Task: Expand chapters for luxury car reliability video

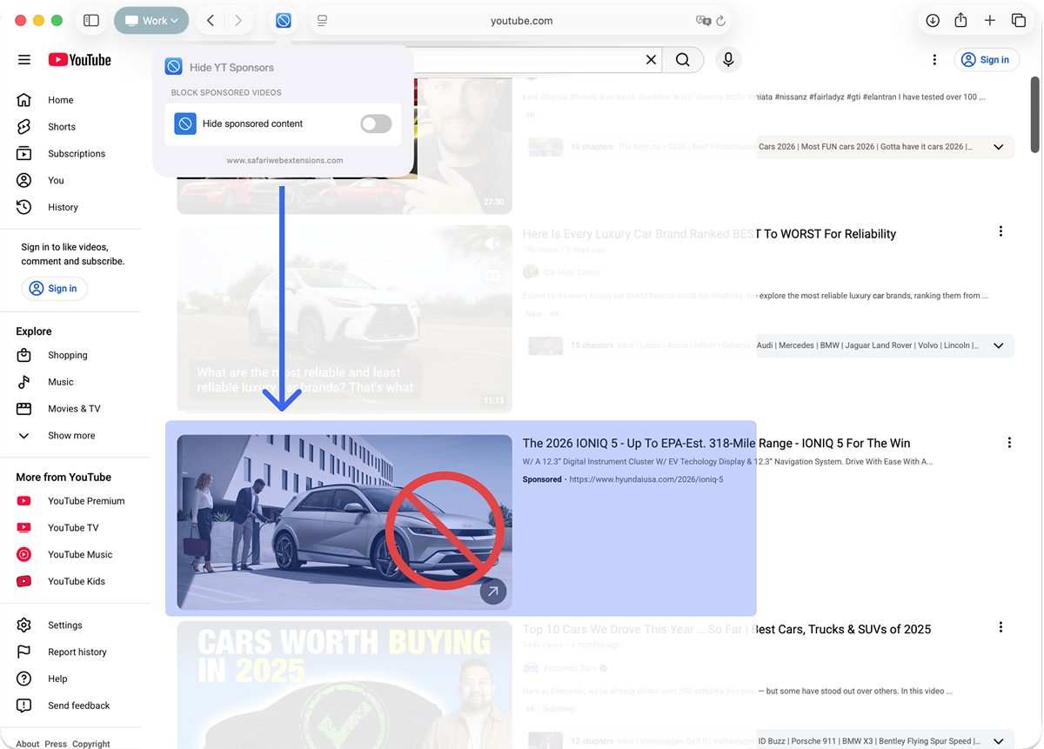Action: [998, 345]
